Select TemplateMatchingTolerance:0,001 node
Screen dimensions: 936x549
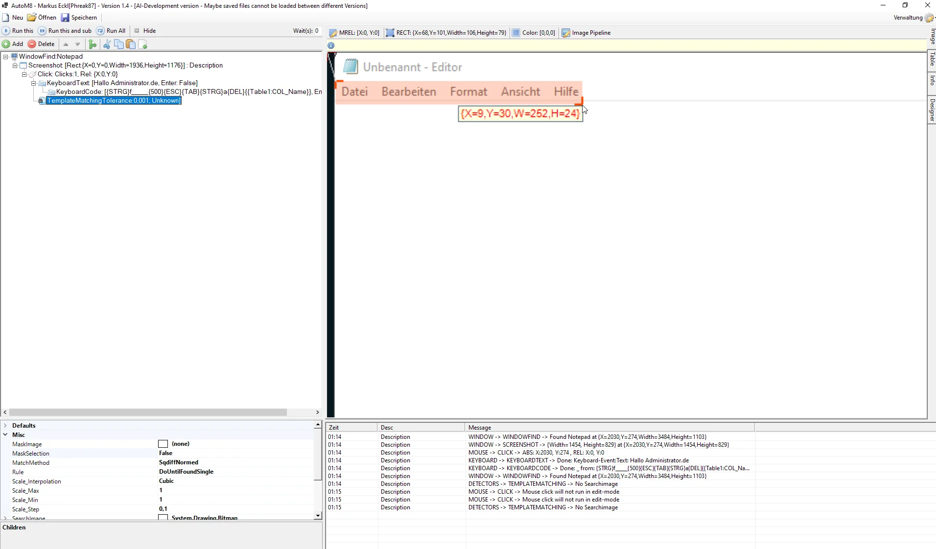pos(114,101)
